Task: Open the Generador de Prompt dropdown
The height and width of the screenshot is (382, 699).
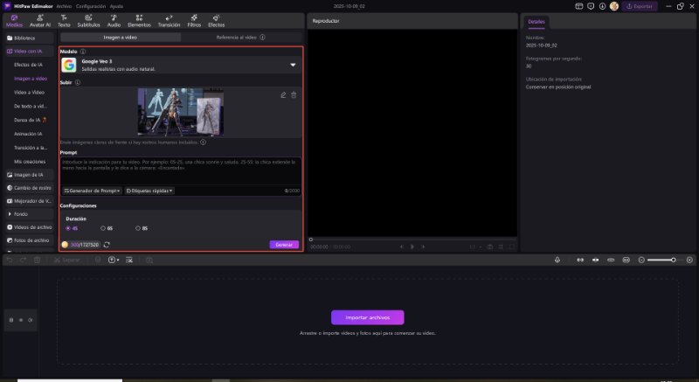Action: coord(92,190)
